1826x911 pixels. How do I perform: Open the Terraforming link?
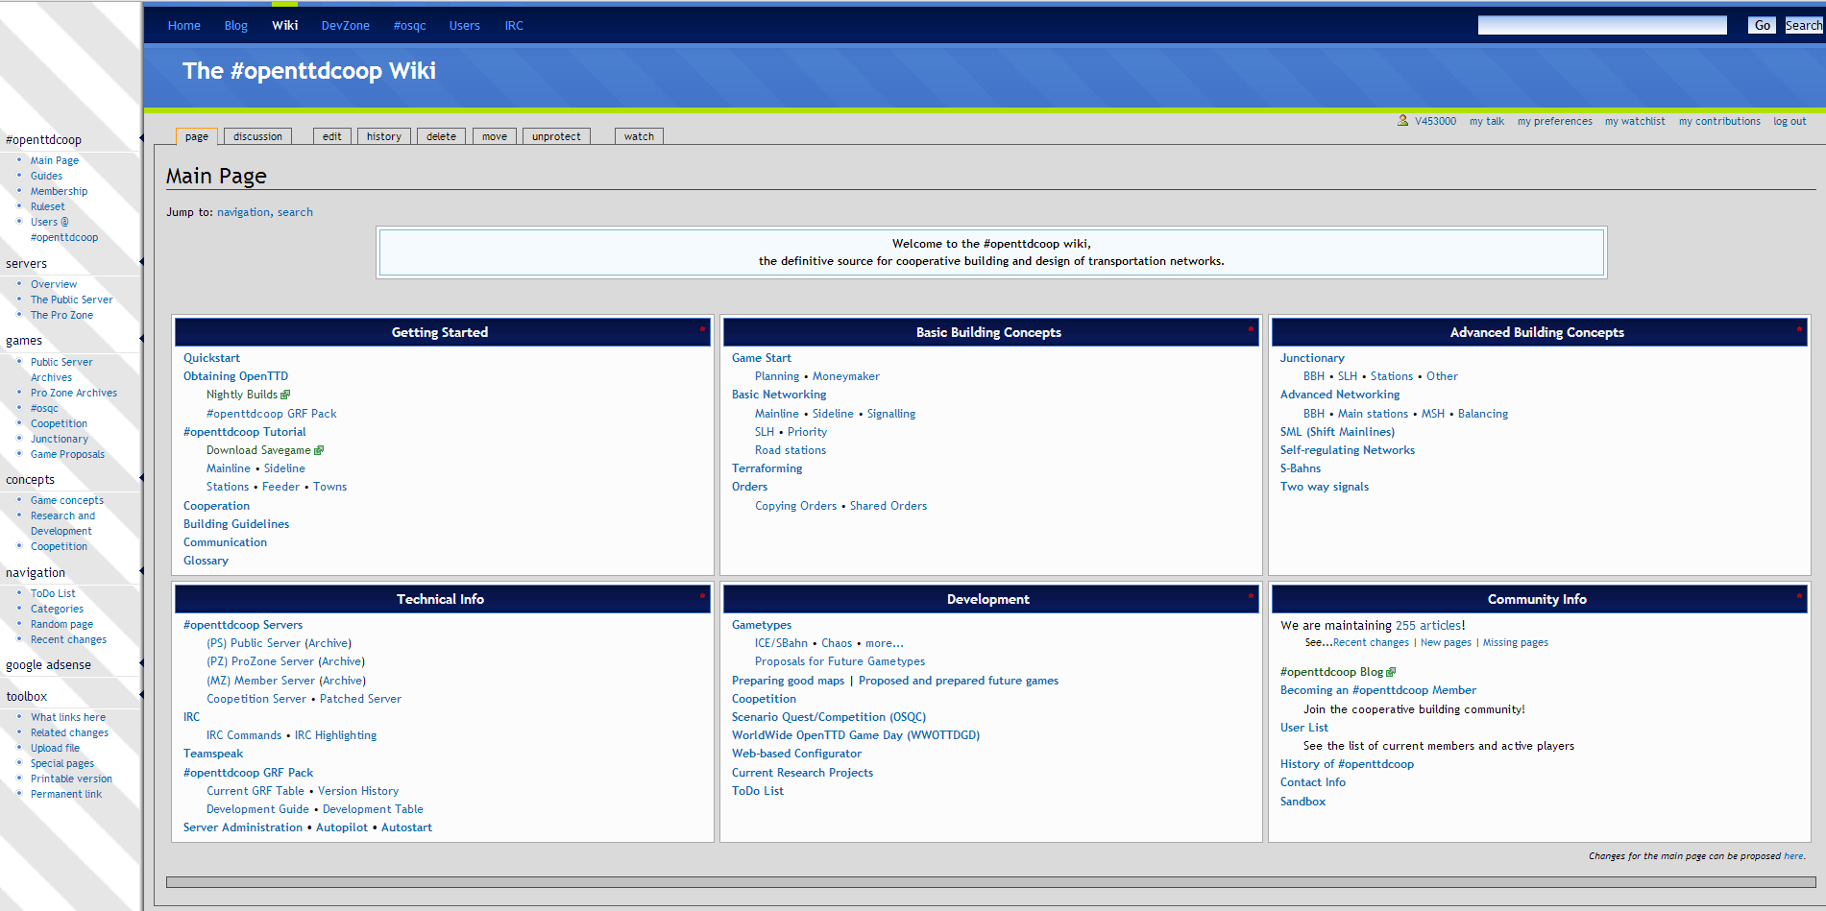point(767,468)
